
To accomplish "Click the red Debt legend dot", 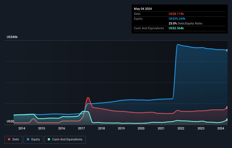I will [9, 139].
